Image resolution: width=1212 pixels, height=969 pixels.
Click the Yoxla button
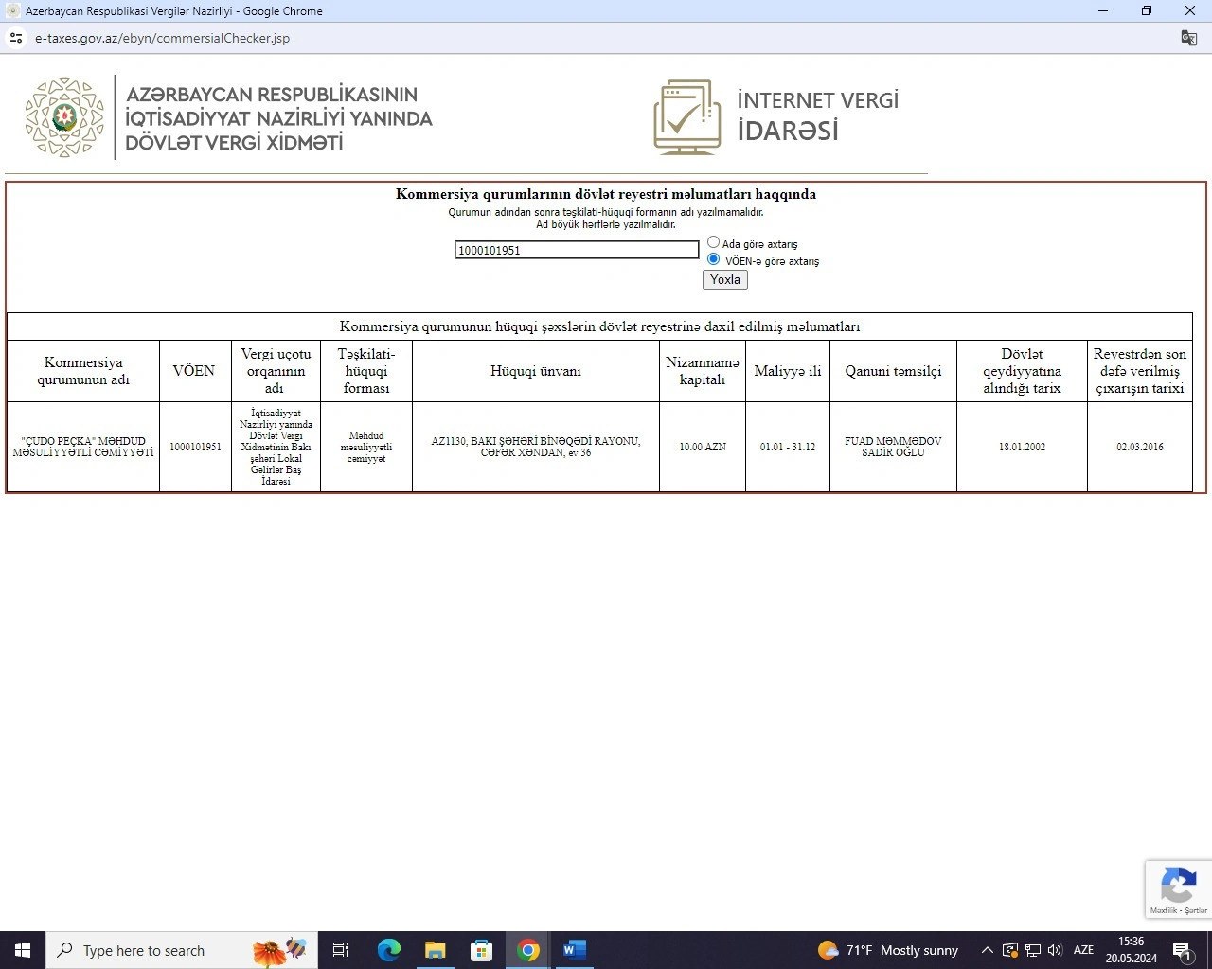[x=725, y=279]
